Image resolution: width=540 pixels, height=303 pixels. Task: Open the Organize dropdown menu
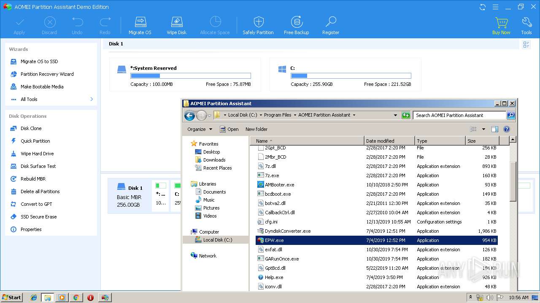(200, 129)
